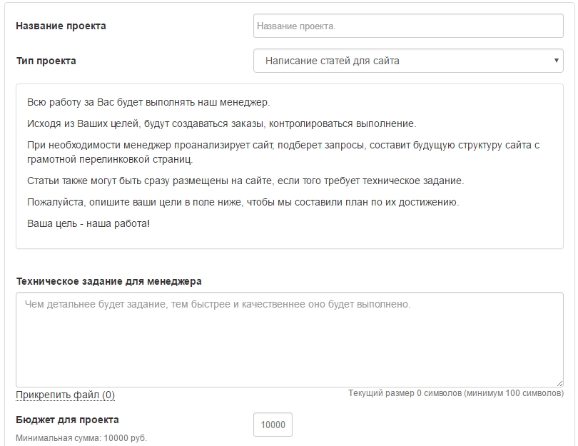Click the Бюджет для проекта label
The width and height of the screenshot is (578, 446).
68,420
